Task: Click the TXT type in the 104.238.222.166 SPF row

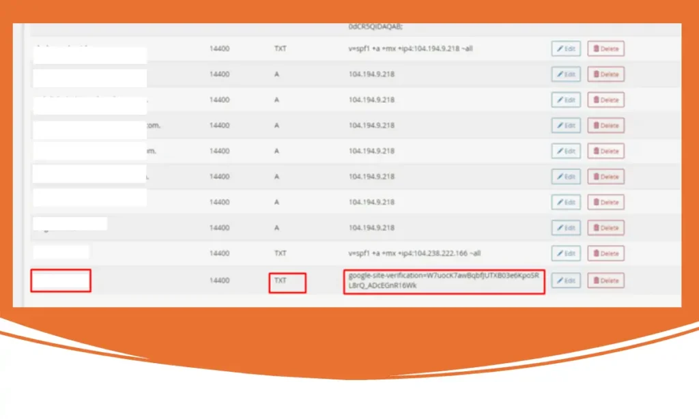Action: pos(280,253)
